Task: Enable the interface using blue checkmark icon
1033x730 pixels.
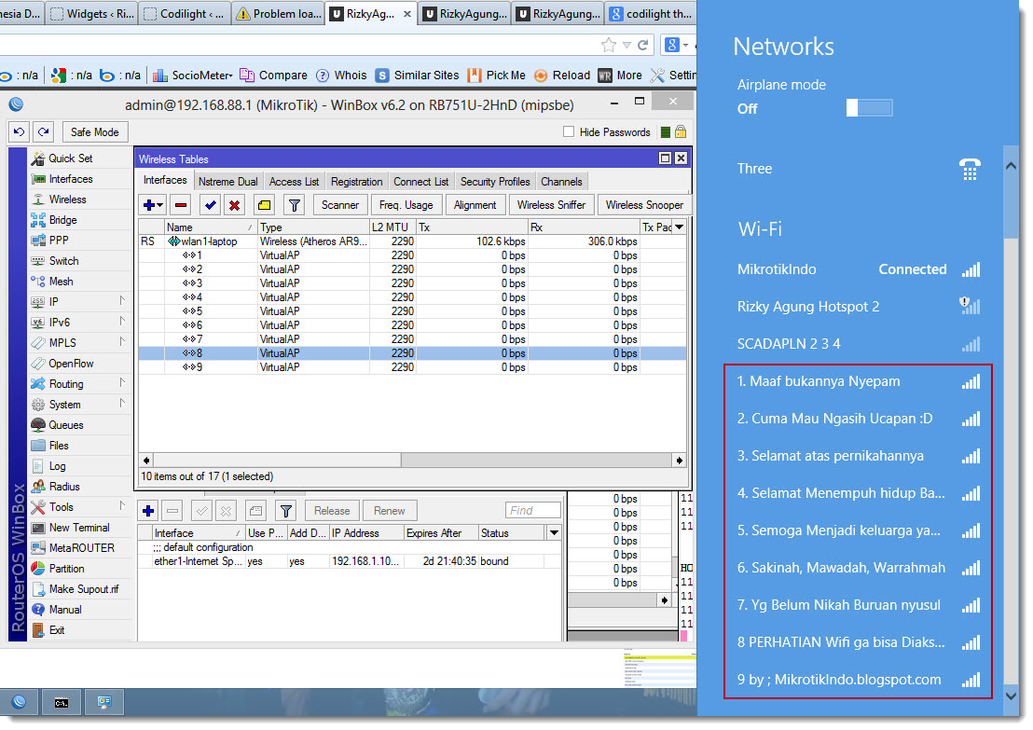Action: point(210,204)
